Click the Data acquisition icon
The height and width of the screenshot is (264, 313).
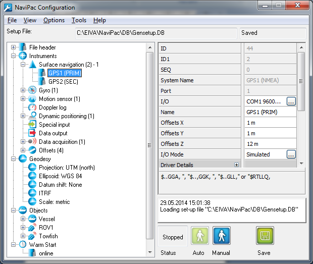pos(32,142)
